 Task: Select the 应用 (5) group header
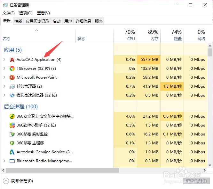(x=13, y=50)
